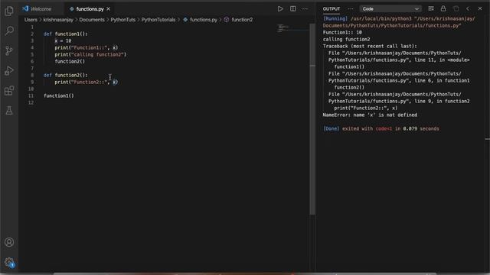
Task: Open the Accounts menu icon
Action: click(x=9, y=242)
